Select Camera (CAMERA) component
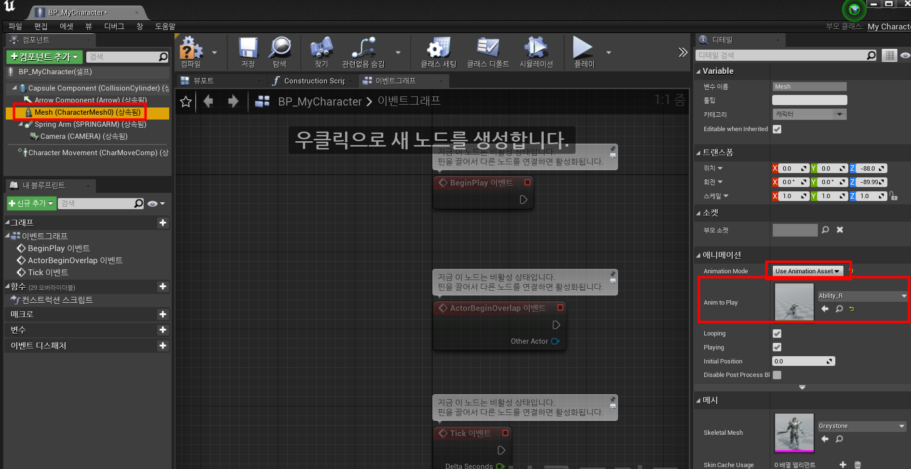 coord(84,136)
